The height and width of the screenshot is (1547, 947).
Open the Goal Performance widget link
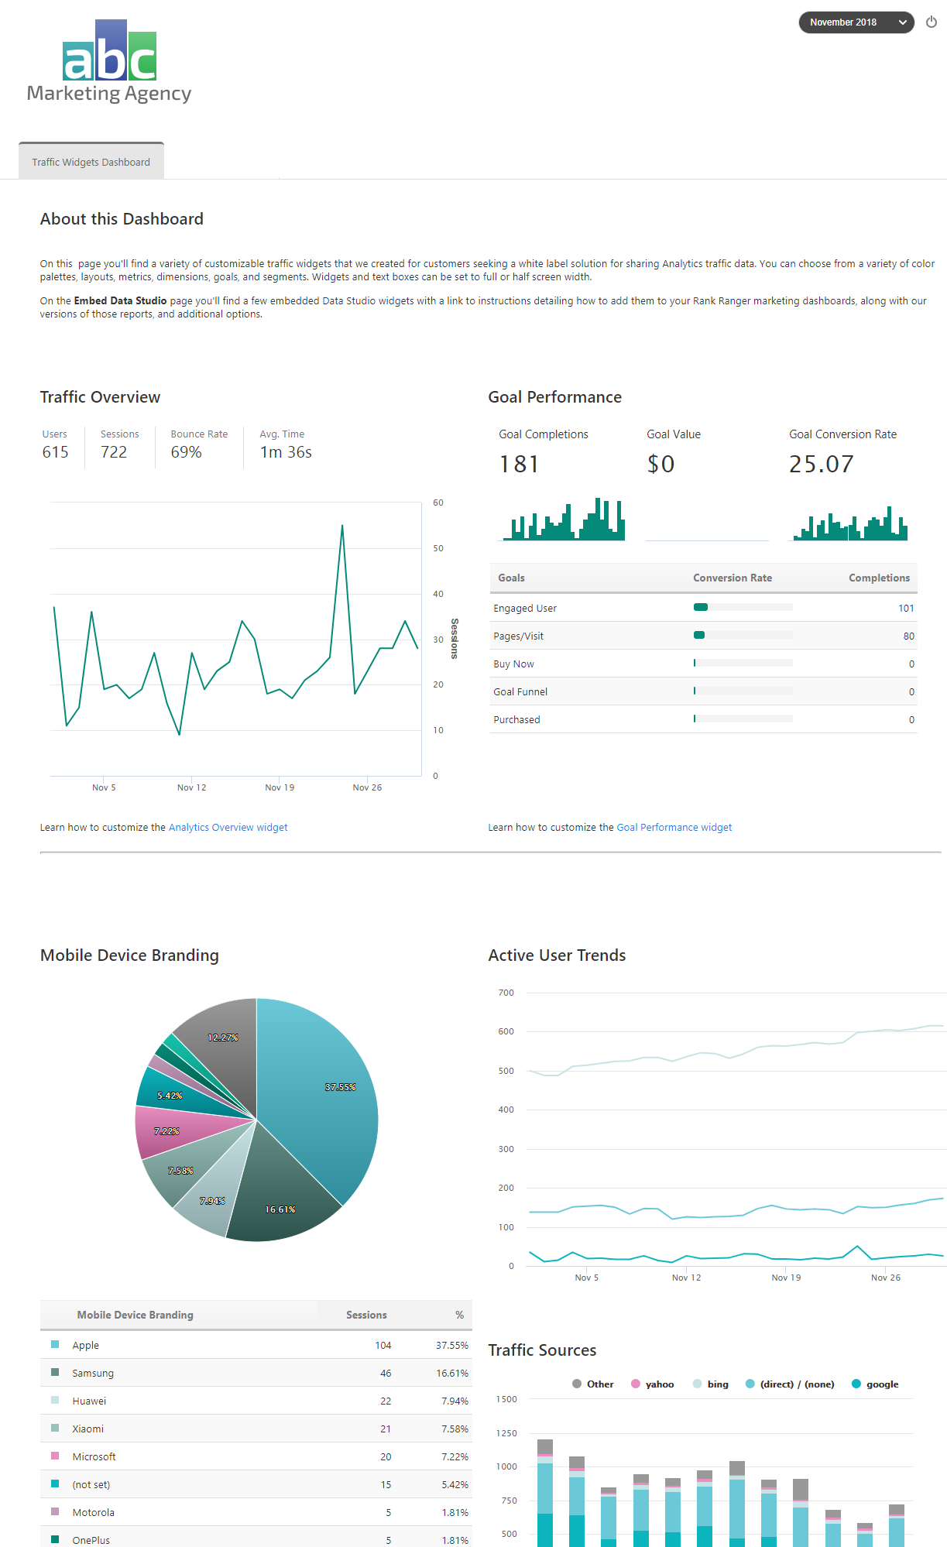674,827
